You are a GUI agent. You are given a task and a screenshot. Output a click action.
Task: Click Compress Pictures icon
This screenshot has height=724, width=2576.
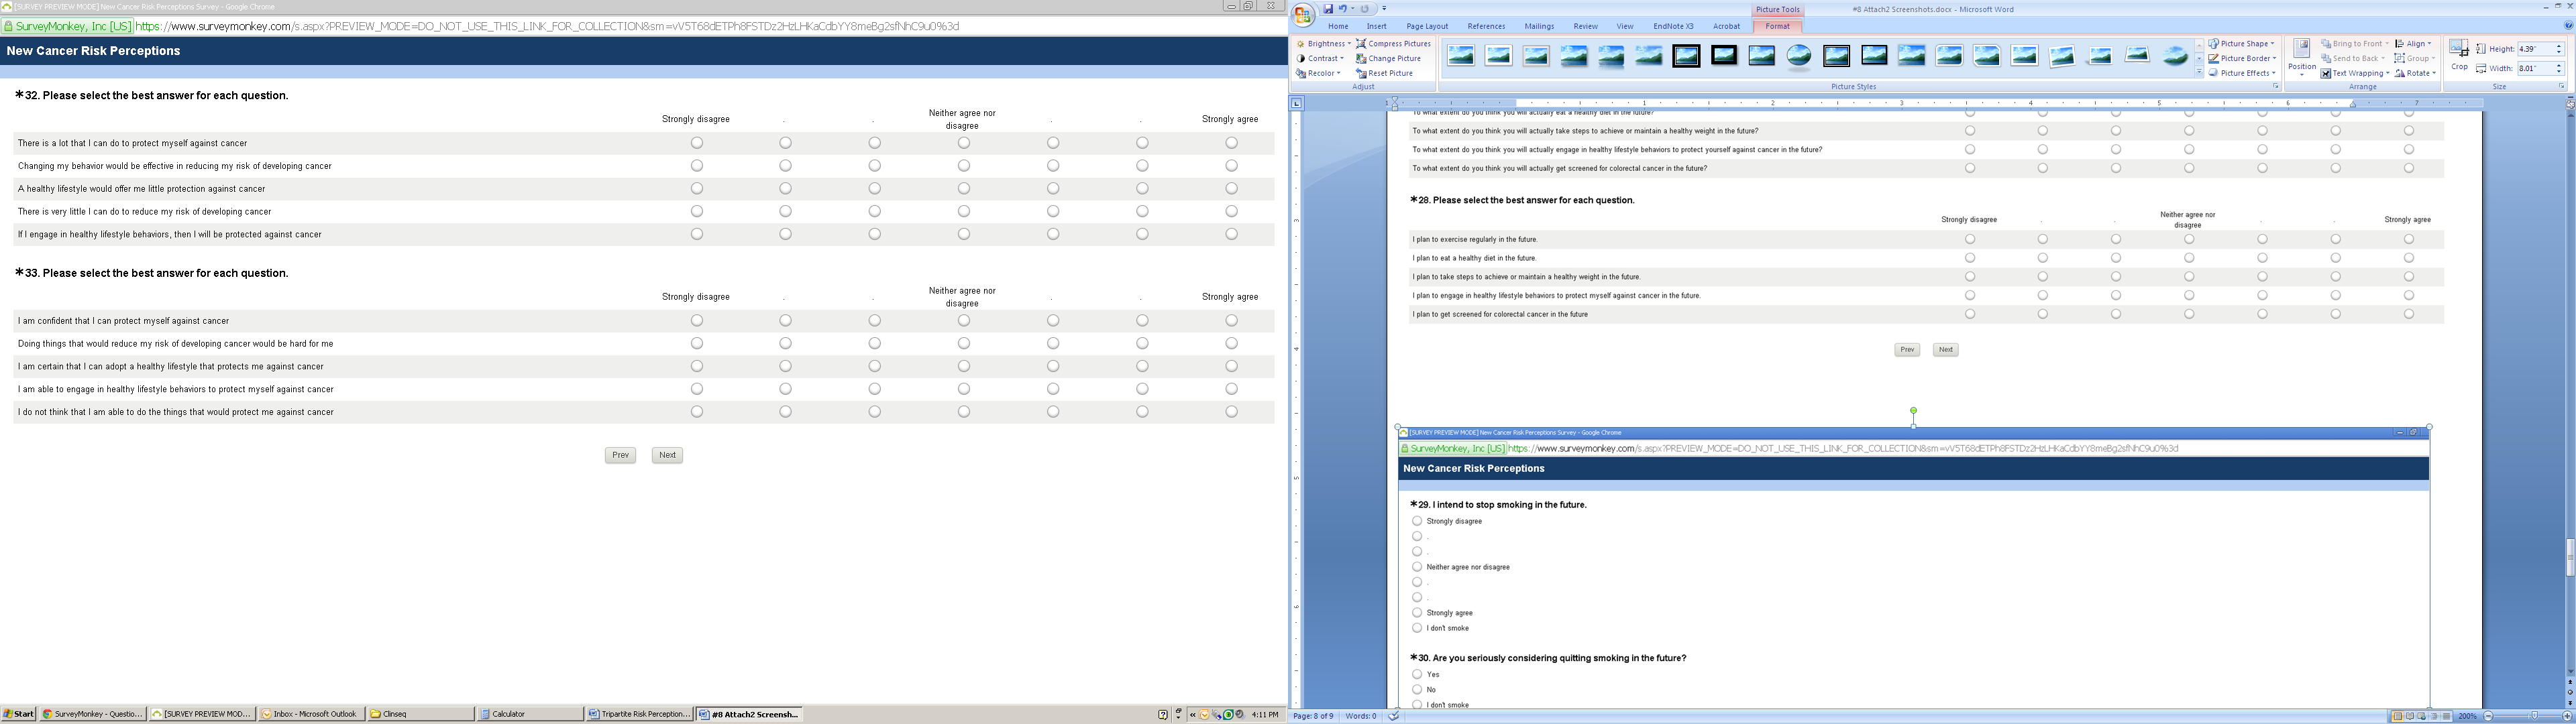click(x=1362, y=44)
